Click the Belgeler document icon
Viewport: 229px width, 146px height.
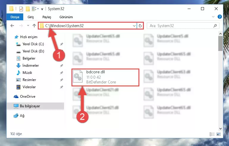(18, 58)
